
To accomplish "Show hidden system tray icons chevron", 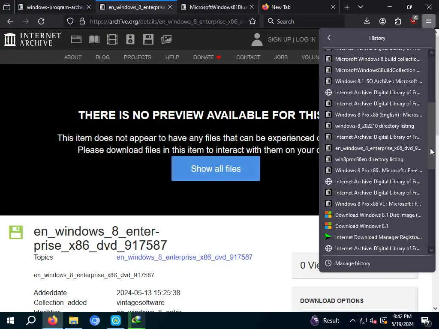I will tap(353, 320).
